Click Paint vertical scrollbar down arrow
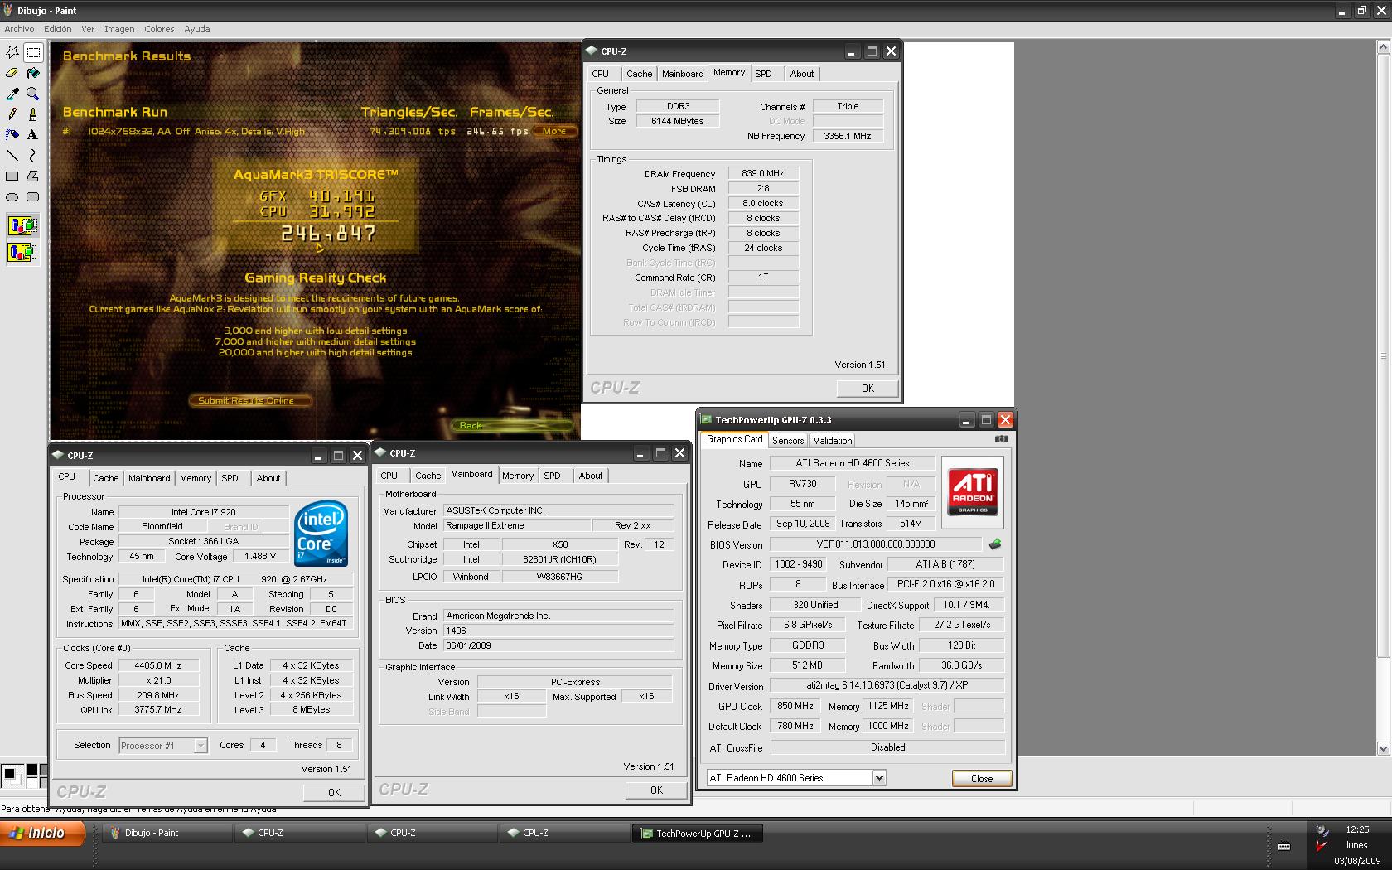This screenshot has height=870, width=1392. pyautogui.click(x=1382, y=748)
